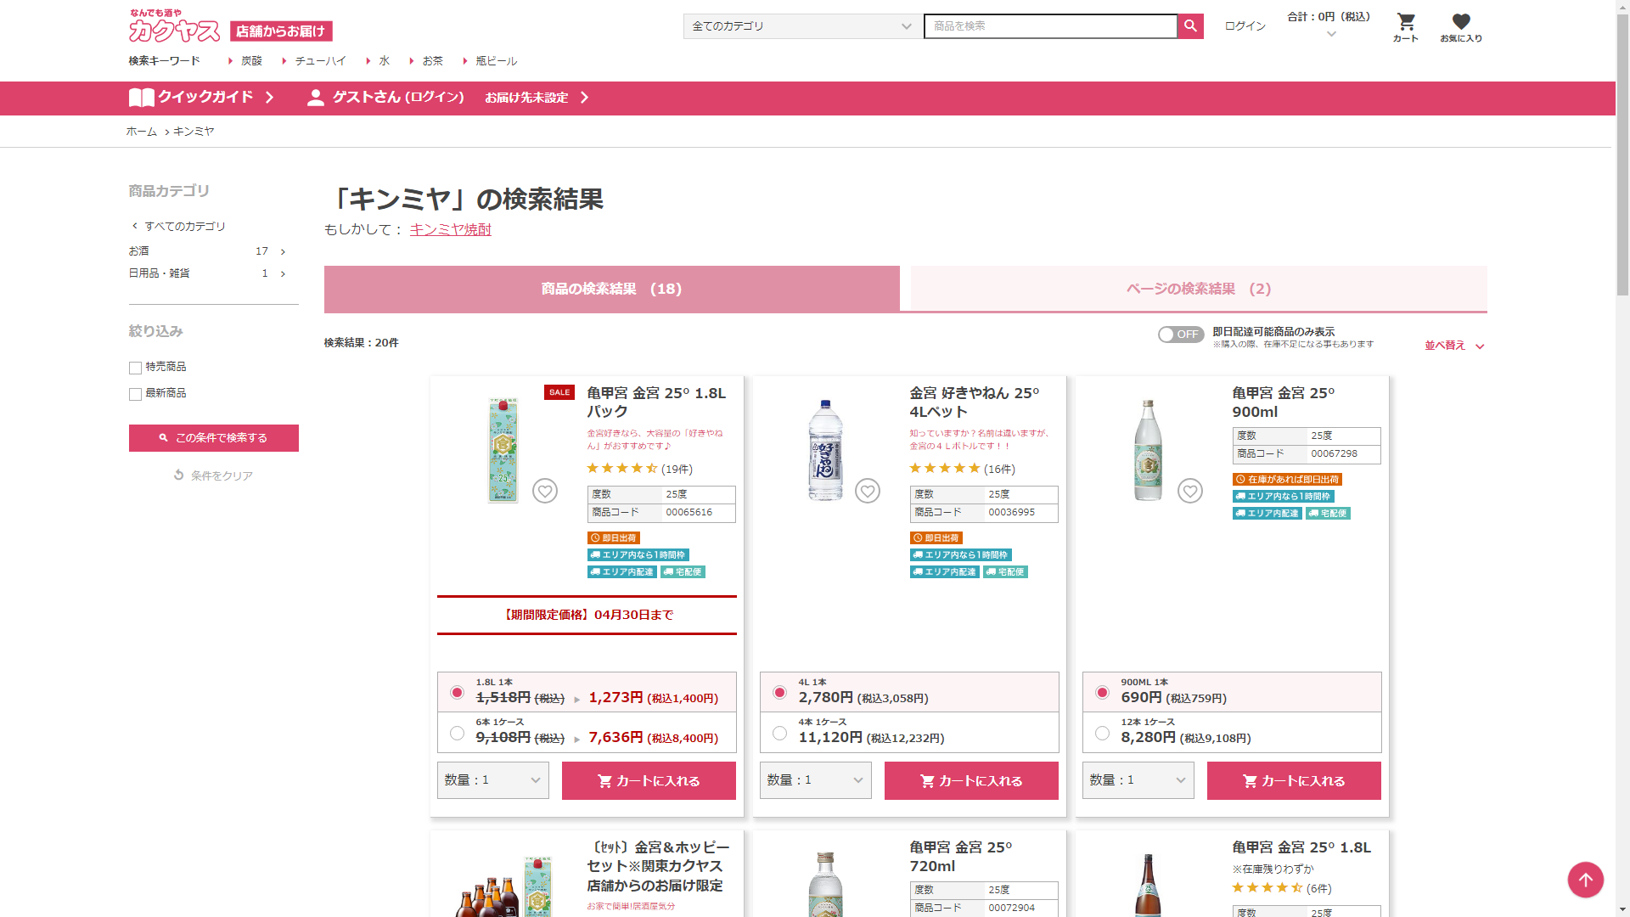Viewport: 1630px width, 917px height.
Task: Click the 商品を検索 input field
Action: 1050,26
